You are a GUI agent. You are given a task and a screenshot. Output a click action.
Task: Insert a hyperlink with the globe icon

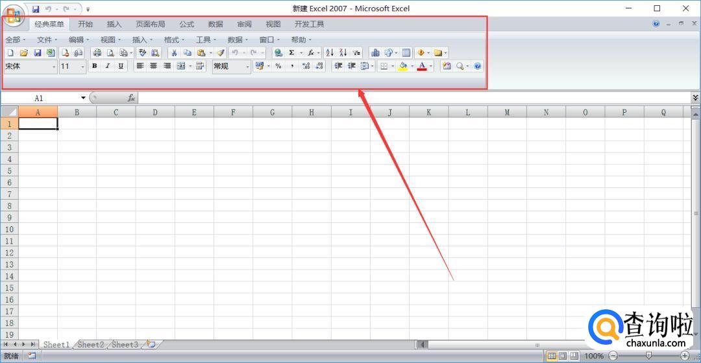[278, 53]
